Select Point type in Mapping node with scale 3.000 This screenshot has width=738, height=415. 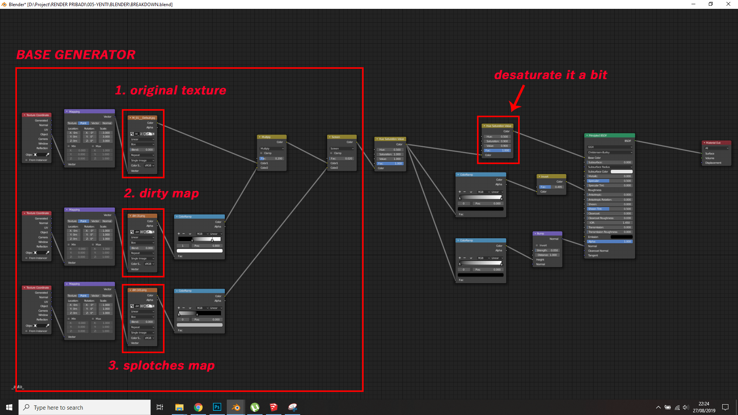click(x=83, y=123)
